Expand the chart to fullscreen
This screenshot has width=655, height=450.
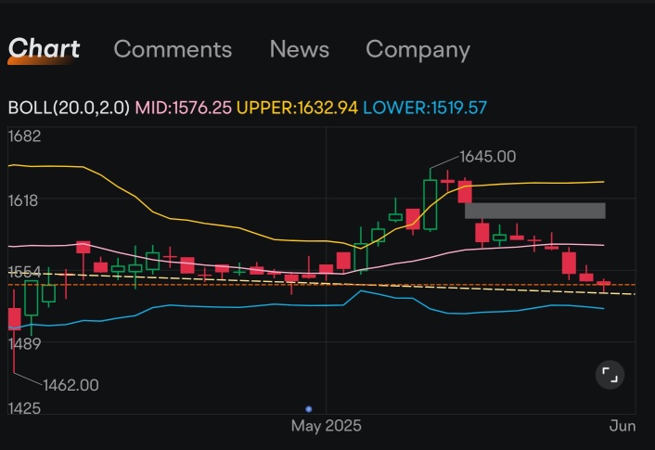coord(610,374)
